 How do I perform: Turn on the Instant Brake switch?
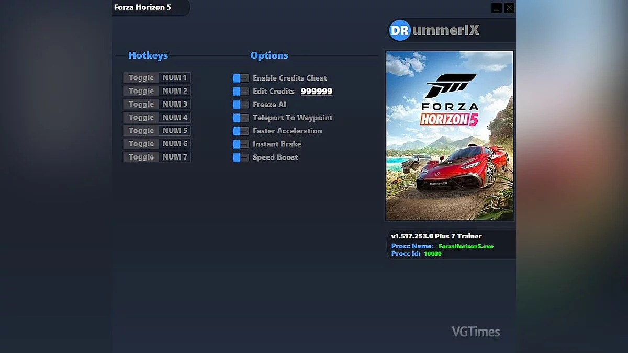240,144
